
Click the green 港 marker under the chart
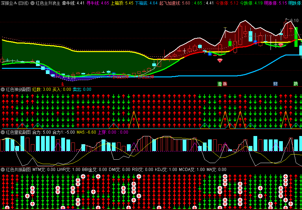(x=220, y=84)
